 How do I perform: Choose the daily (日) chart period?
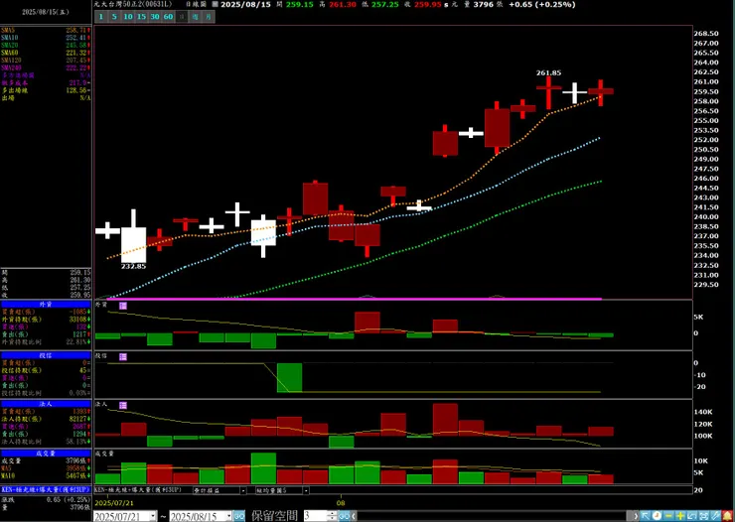(182, 17)
